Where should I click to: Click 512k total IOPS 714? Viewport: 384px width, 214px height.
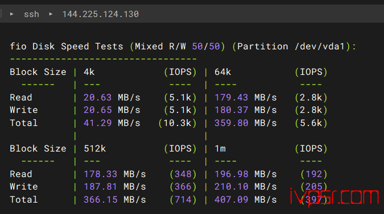click(183, 200)
